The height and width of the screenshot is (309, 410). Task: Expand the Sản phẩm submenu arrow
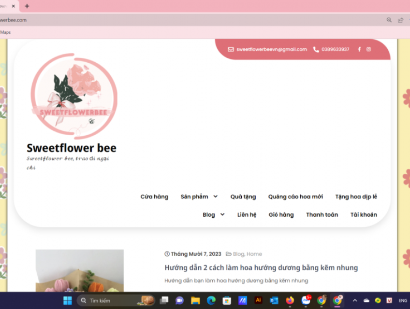[x=215, y=197]
